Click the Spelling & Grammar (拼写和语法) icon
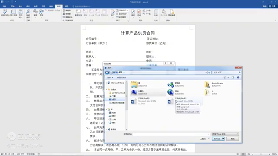Viewport: 278px width, 156px height. [5, 13]
